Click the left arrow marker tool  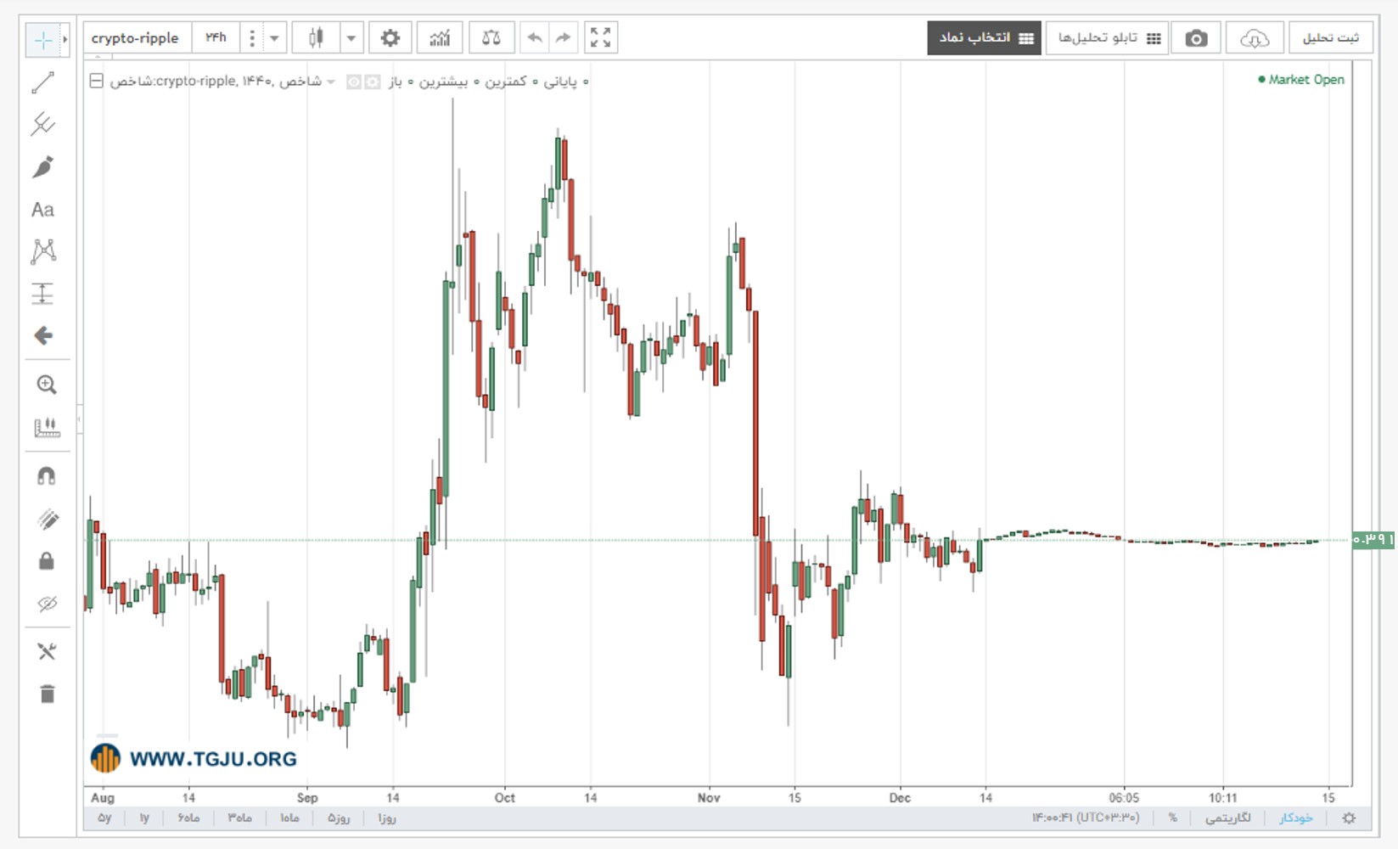click(x=42, y=336)
